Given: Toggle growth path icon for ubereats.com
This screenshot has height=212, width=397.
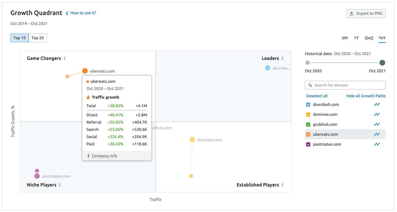Looking at the screenshot, I should [x=377, y=134].
